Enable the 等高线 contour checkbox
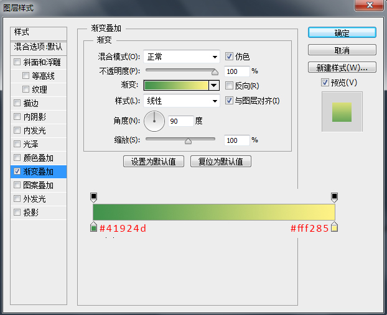This screenshot has width=387, height=315. 26,75
